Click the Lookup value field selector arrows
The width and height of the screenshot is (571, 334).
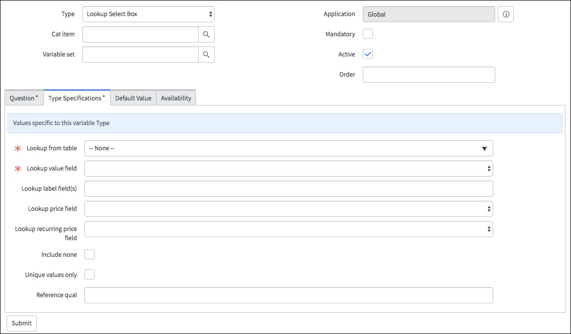[x=488, y=168]
